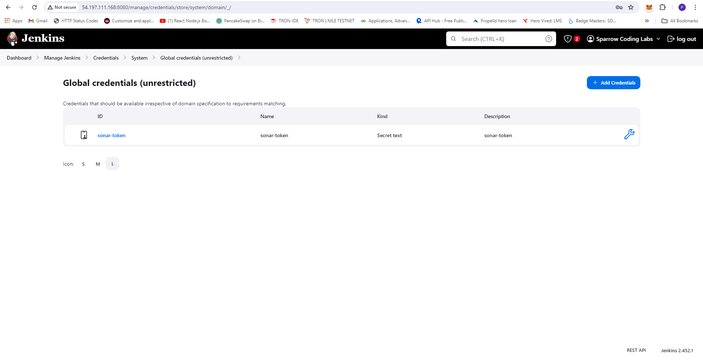Click the search help question mark icon
Viewport: 703px width, 361px height.
click(548, 39)
